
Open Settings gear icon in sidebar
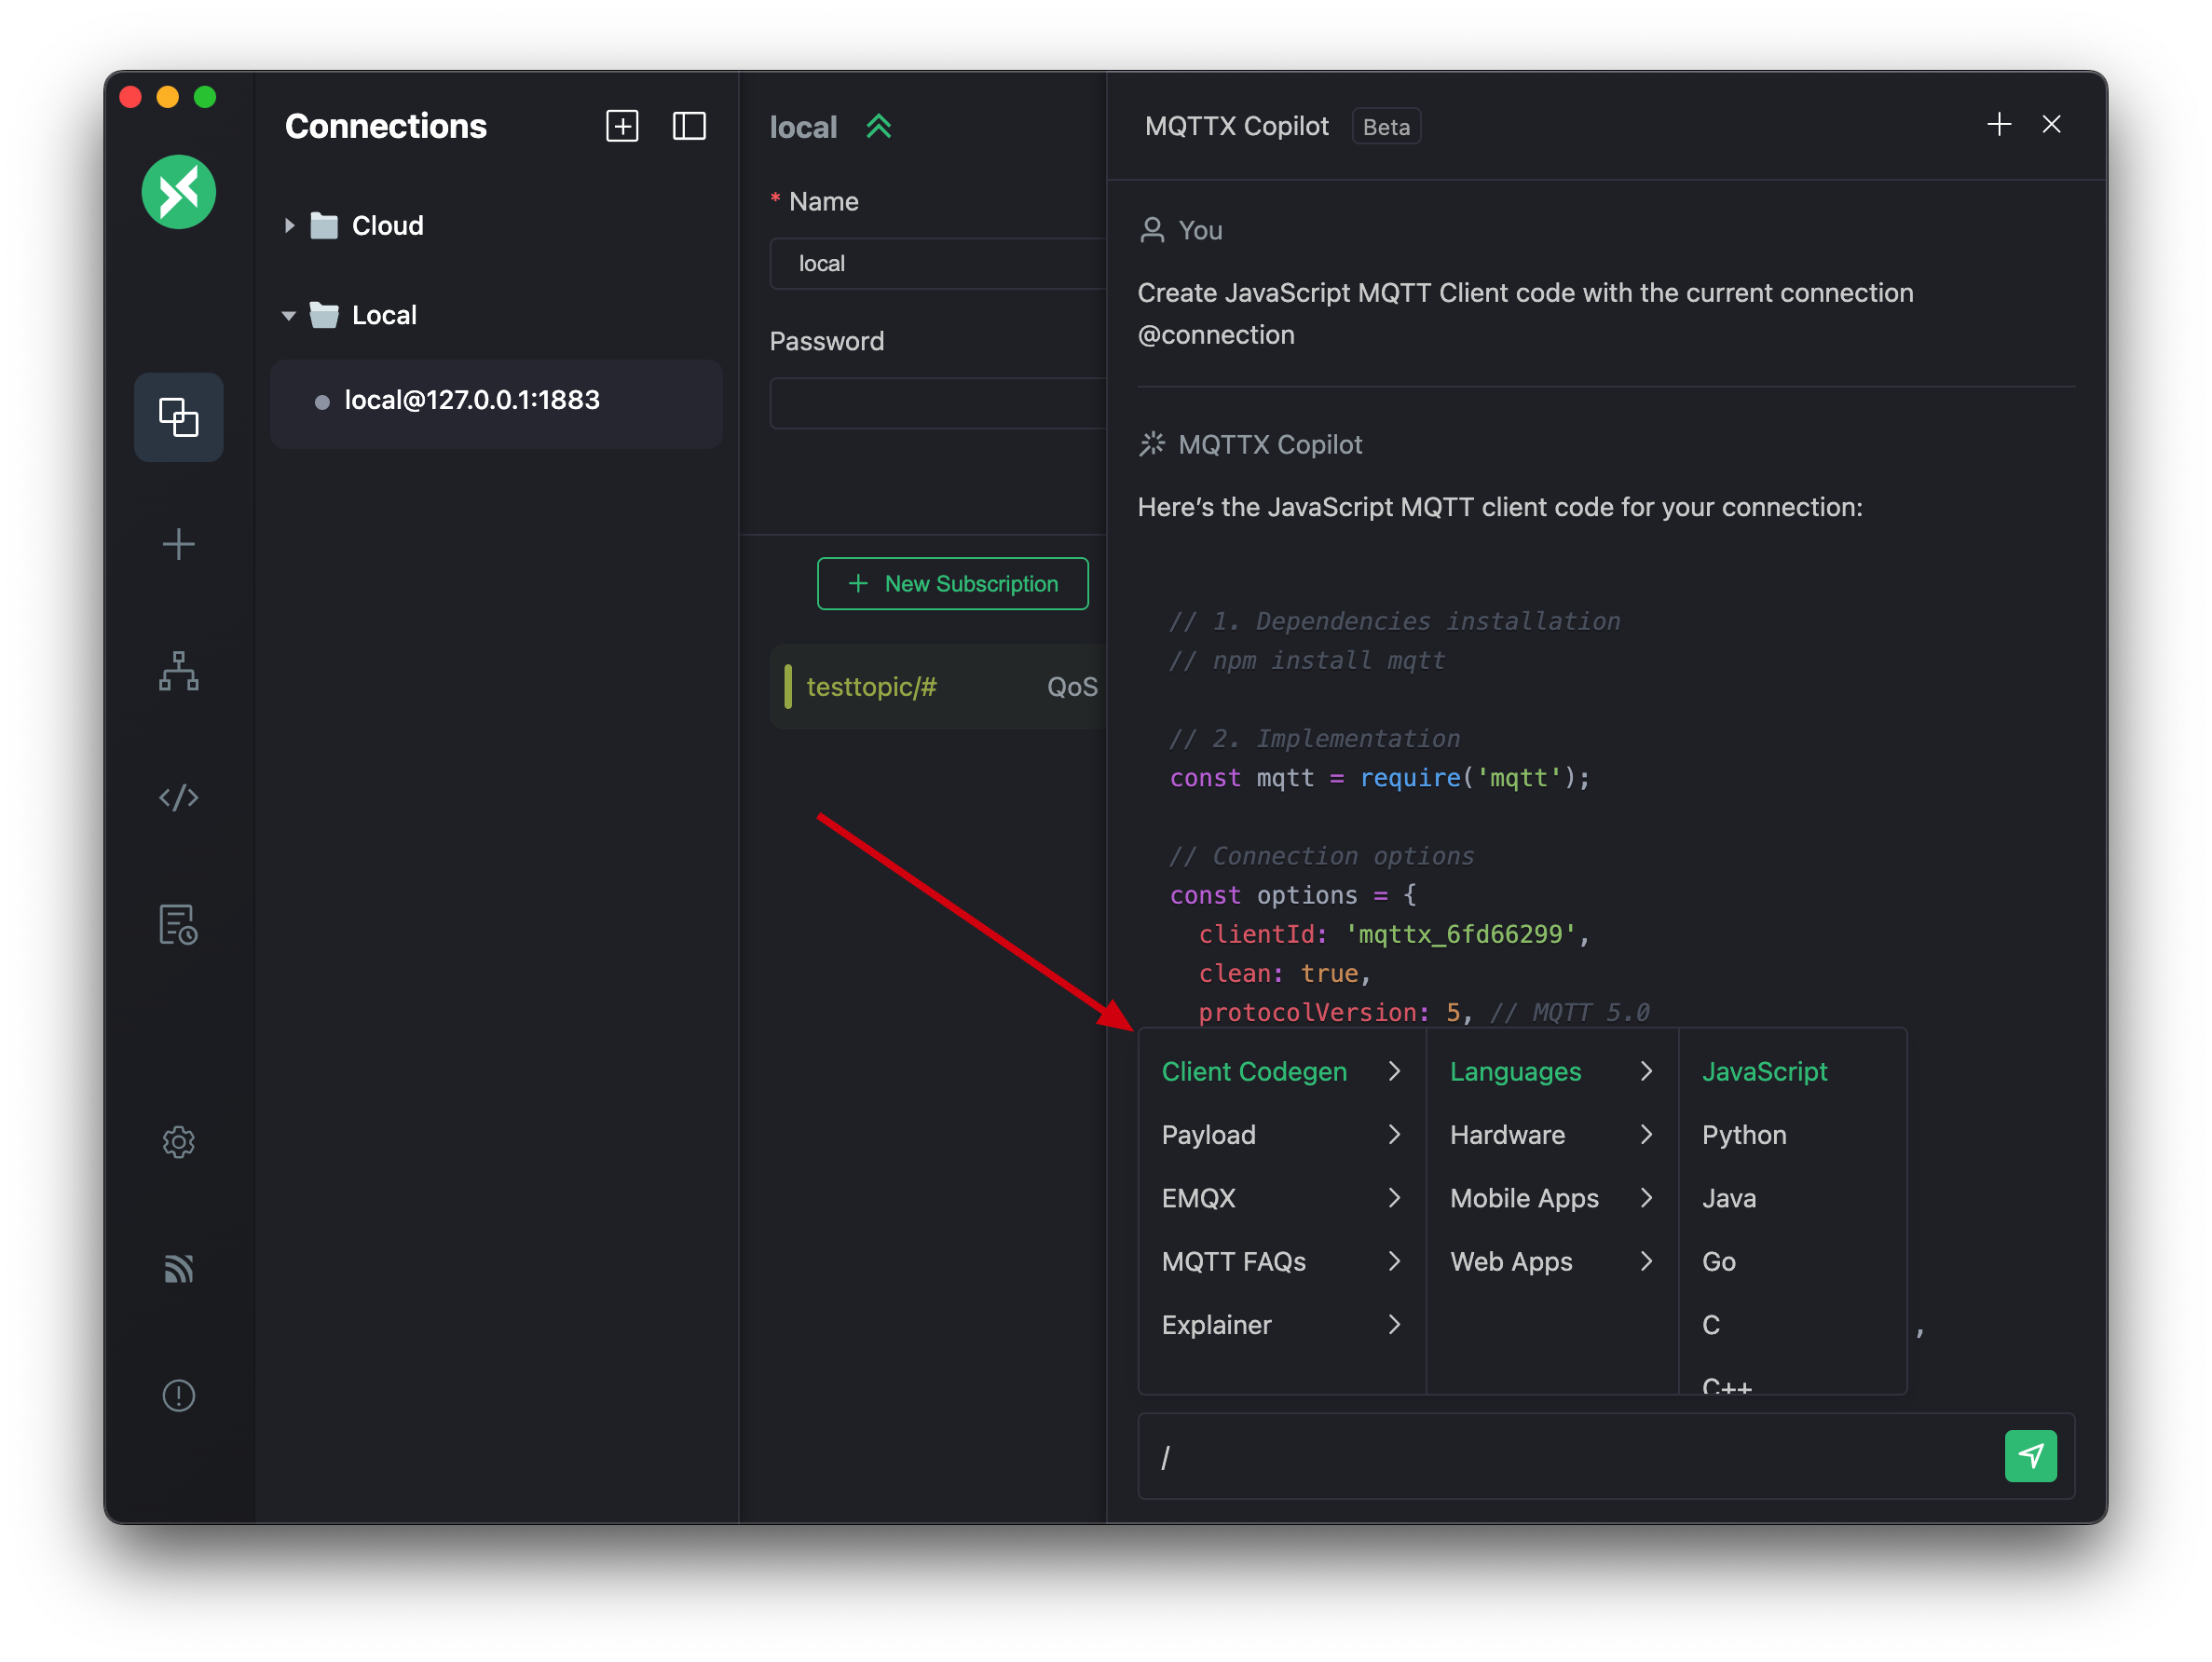[x=178, y=1141]
